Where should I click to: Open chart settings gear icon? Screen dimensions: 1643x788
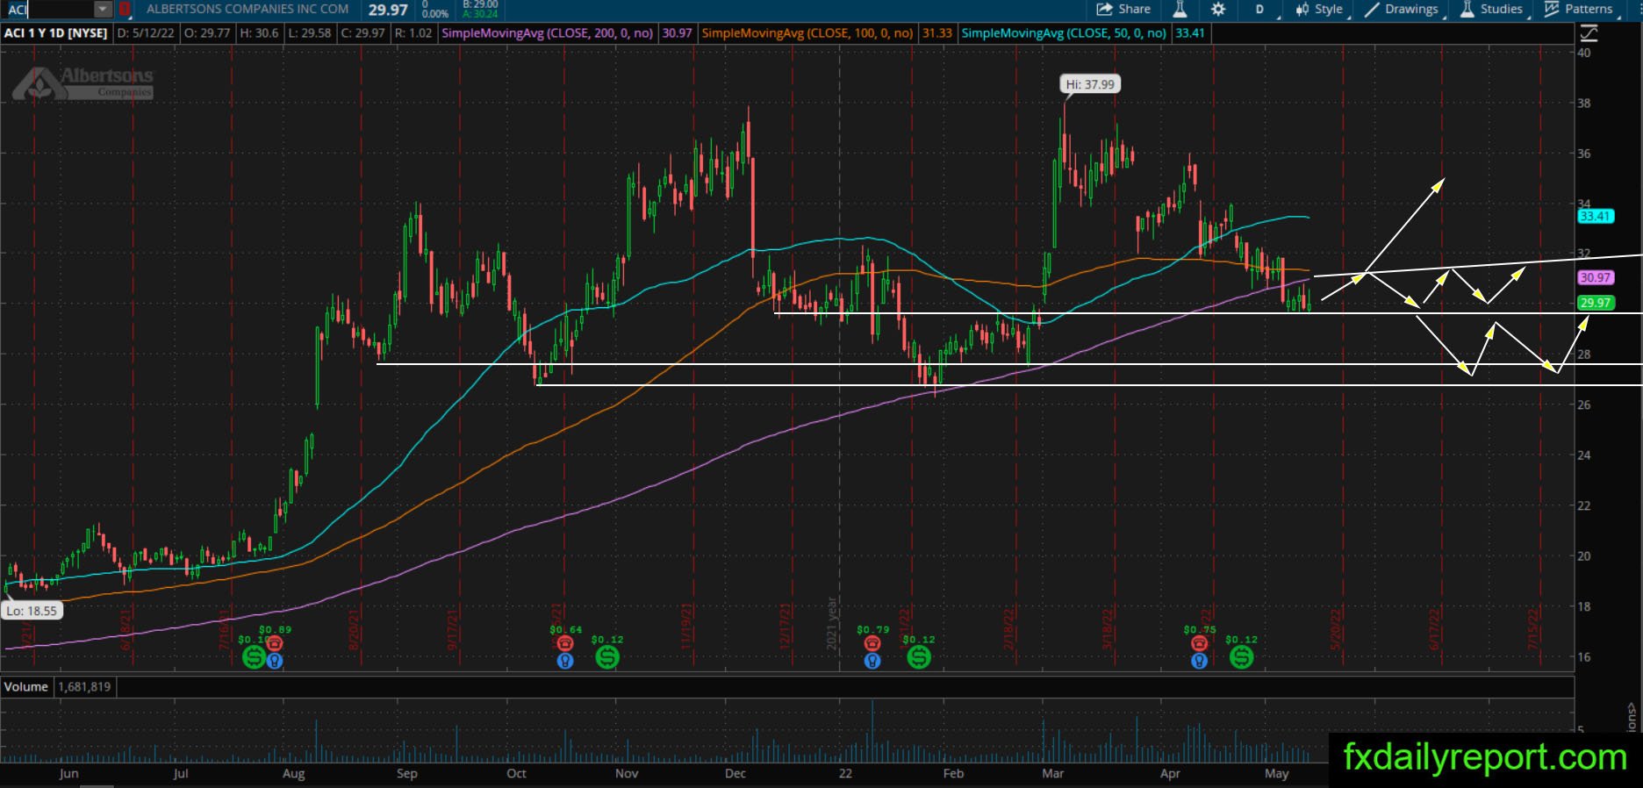1218,10
